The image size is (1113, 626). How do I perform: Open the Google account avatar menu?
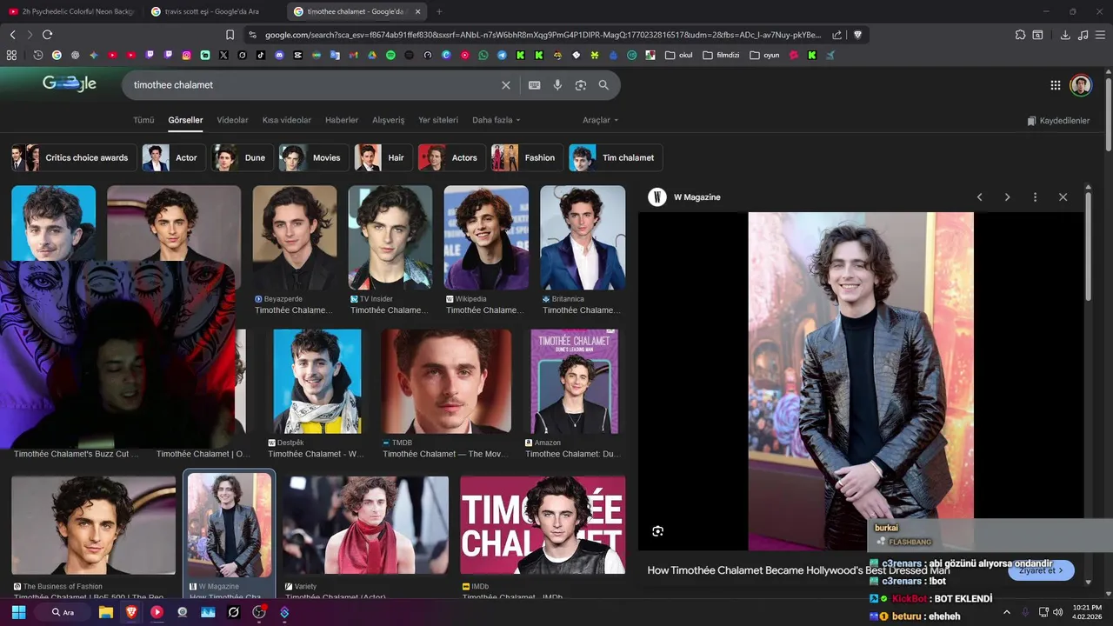click(x=1081, y=85)
